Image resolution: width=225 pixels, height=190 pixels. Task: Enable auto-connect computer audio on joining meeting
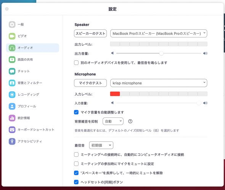coord(76,154)
